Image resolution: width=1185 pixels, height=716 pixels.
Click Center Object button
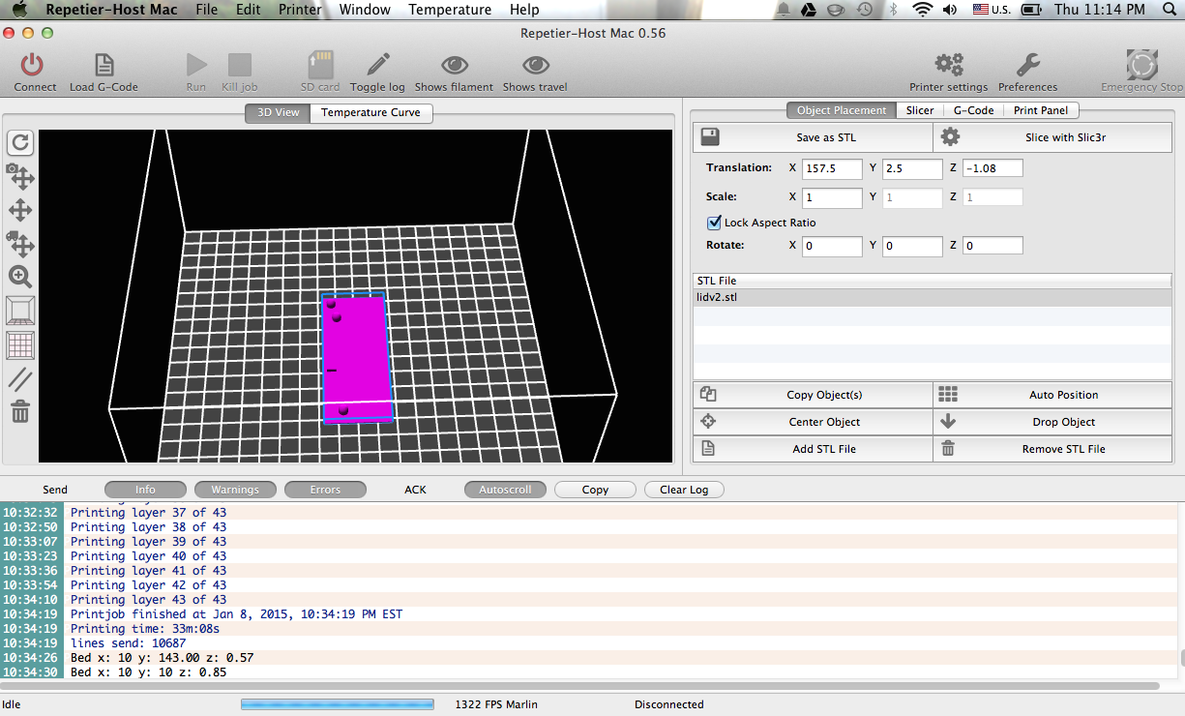[x=813, y=422]
